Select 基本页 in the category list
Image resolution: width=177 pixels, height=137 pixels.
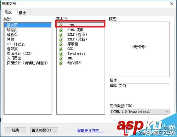[x=28, y=25]
